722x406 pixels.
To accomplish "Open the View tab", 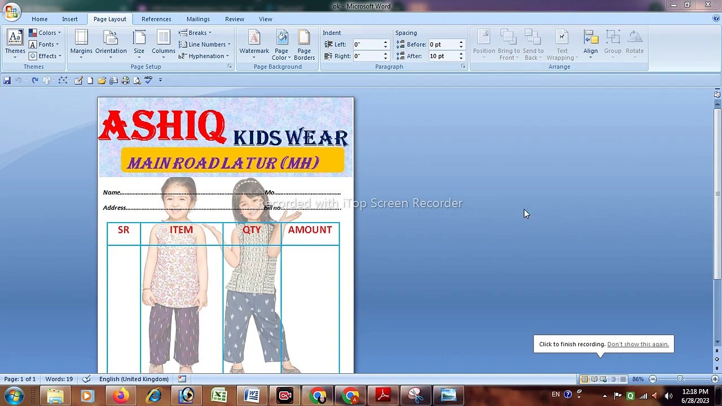I will [x=265, y=19].
